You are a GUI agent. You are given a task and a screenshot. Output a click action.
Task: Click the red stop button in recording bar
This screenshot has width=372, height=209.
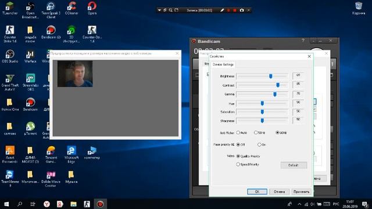click(x=235, y=10)
